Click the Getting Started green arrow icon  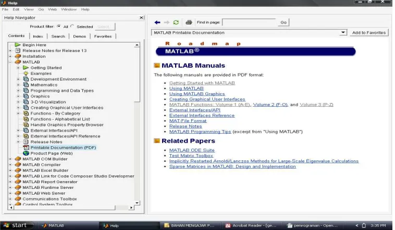[26, 68]
